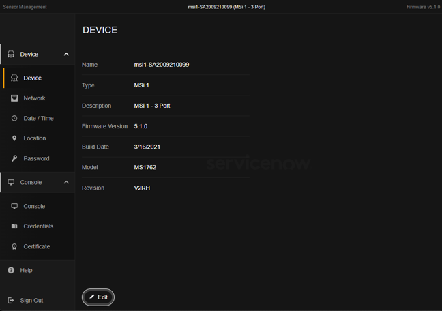Image resolution: width=442 pixels, height=311 pixels.
Task: Click the Type field label
Action: [x=88, y=85]
